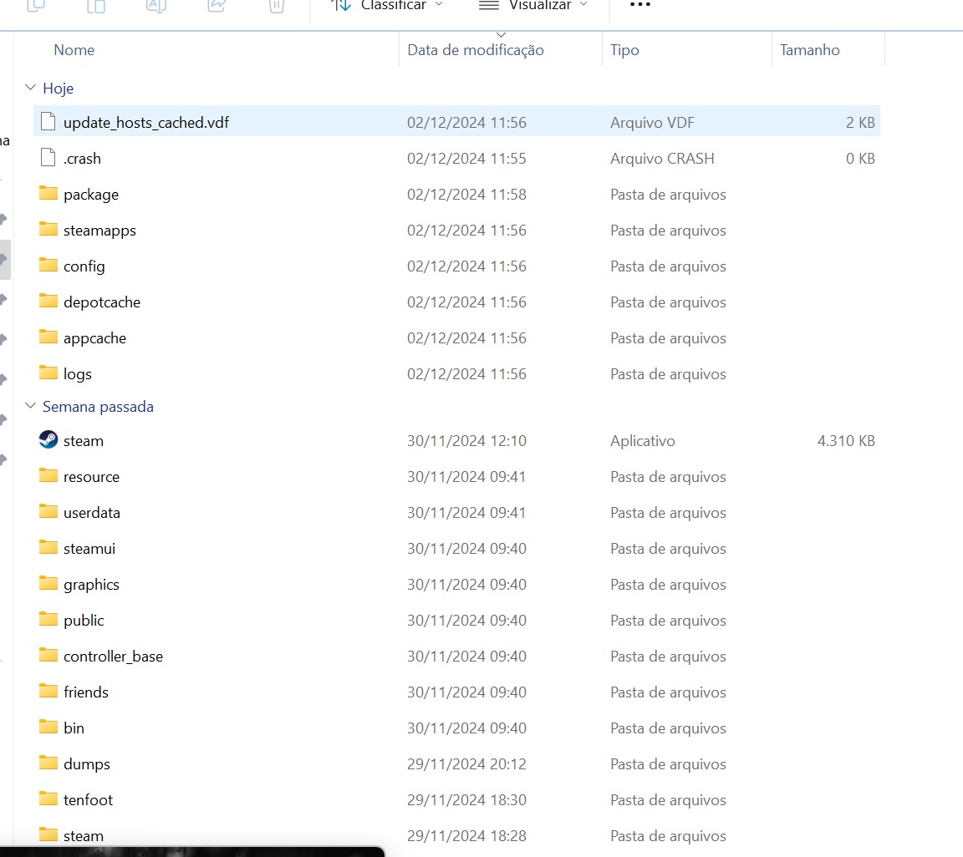The image size is (963, 857).
Task: Sort by Data de modificação column header
Action: click(x=475, y=50)
